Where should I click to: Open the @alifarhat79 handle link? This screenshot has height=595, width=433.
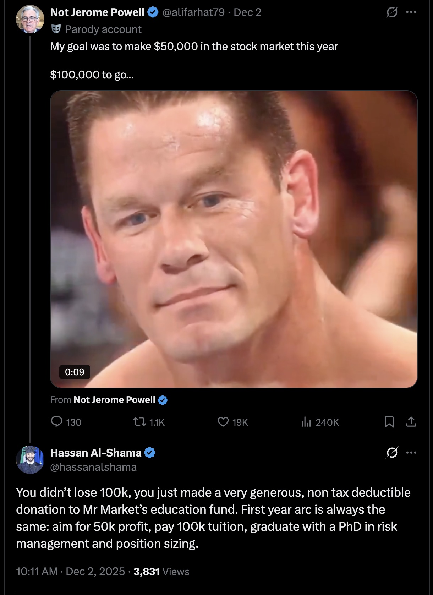[x=193, y=12]
